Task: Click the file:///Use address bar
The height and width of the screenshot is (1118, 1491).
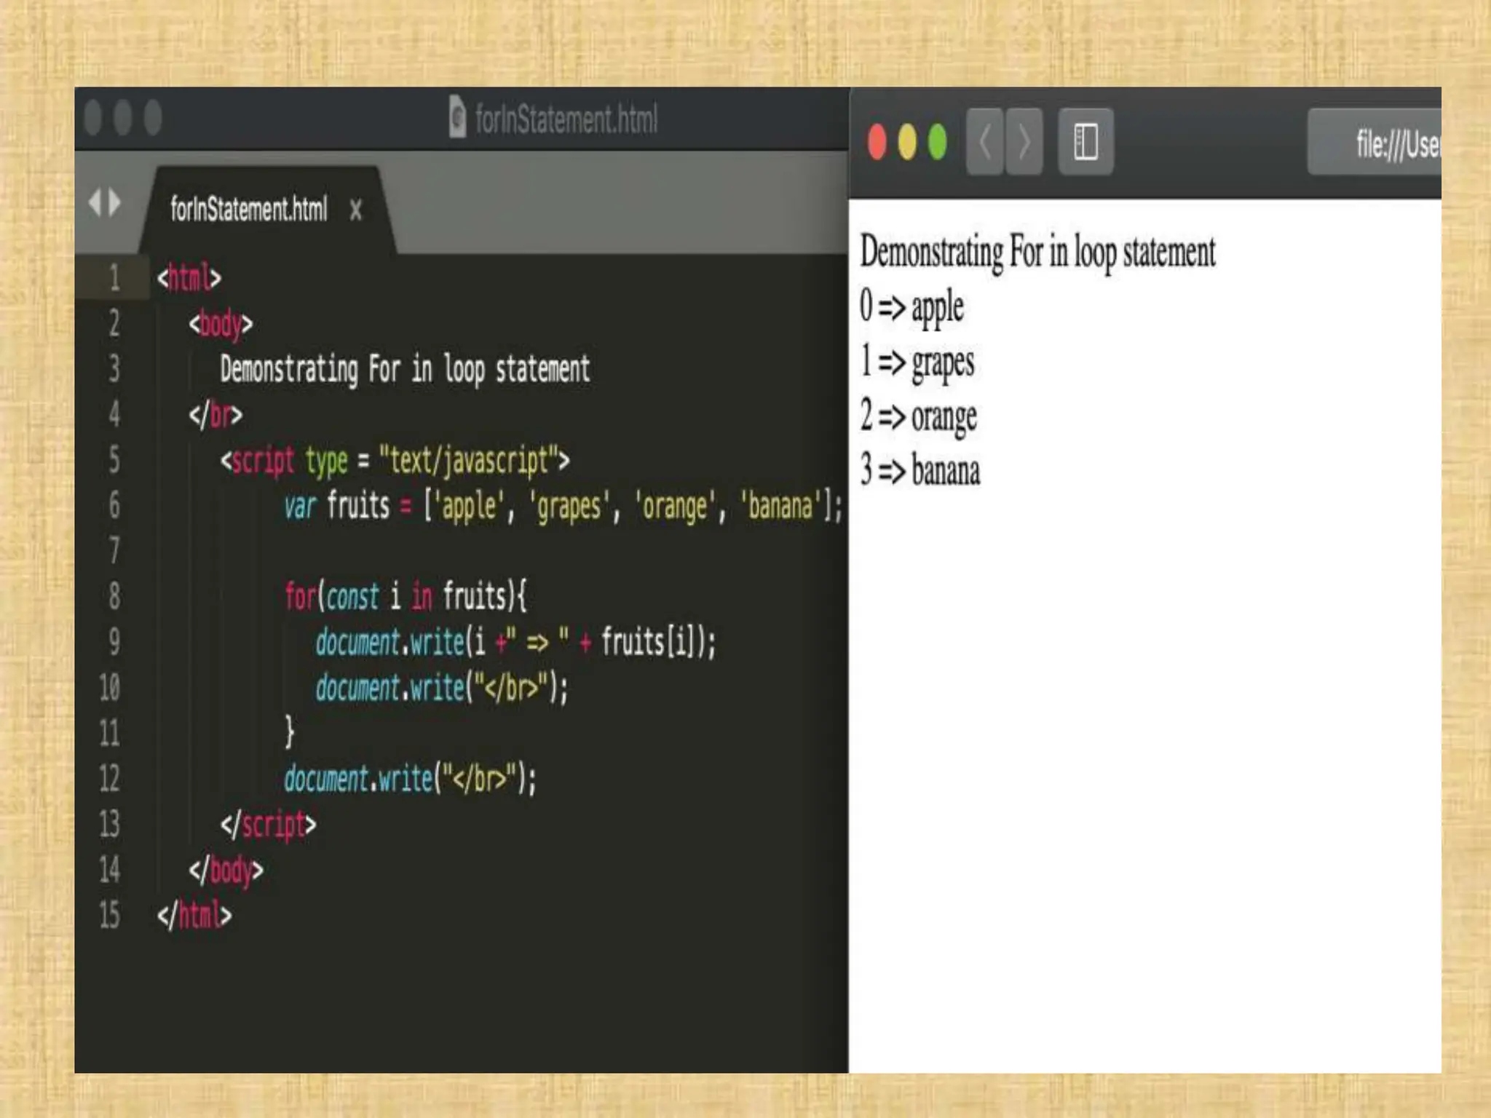Action: point(1383,143)
